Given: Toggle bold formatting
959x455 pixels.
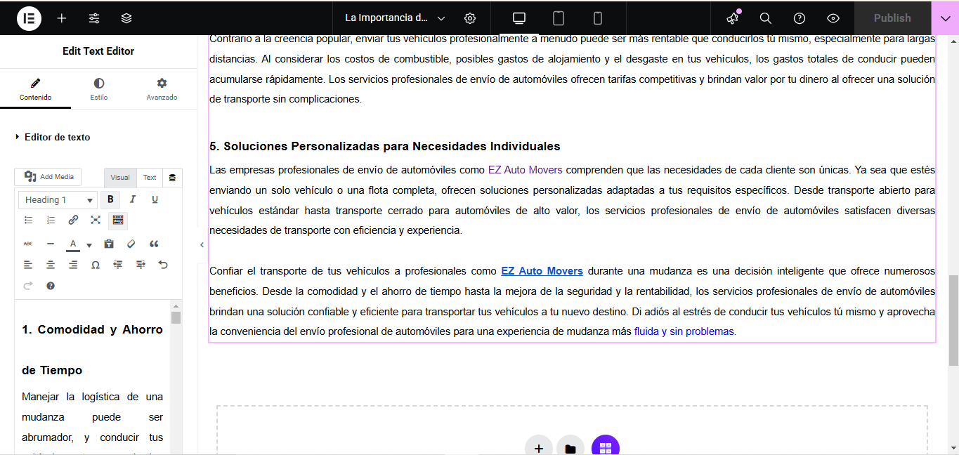Looking at the screenshot, I should pyautogui.click(x=110, y=200).
